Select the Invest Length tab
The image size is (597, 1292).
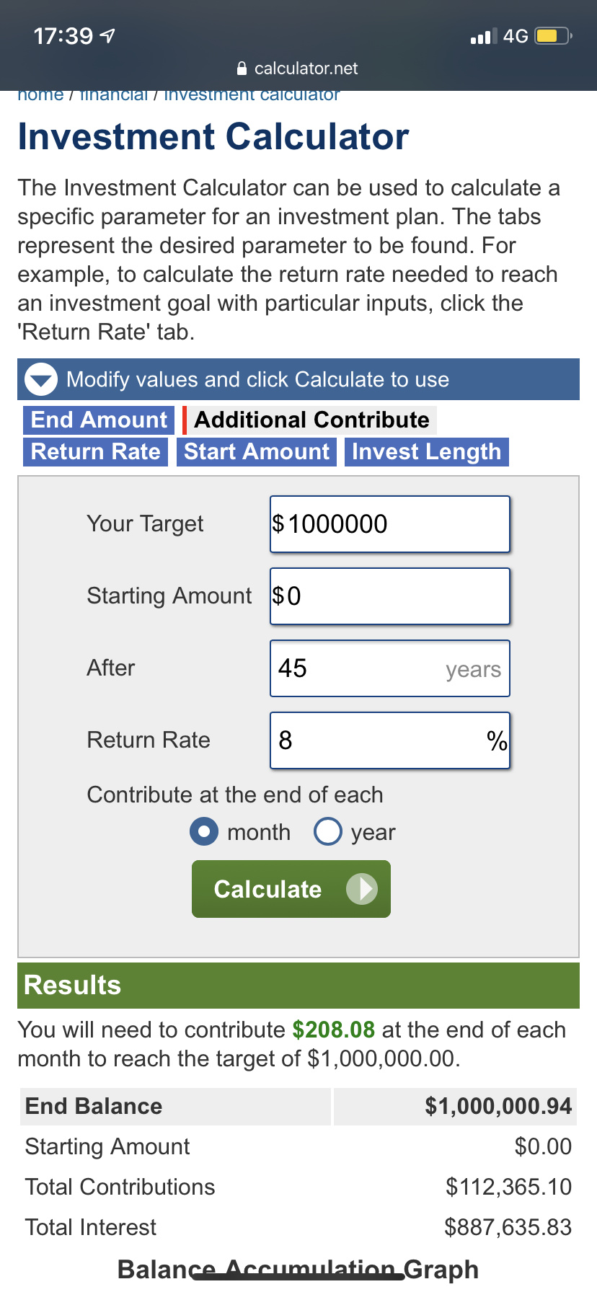pyautogui.click(x=426, y=451)
